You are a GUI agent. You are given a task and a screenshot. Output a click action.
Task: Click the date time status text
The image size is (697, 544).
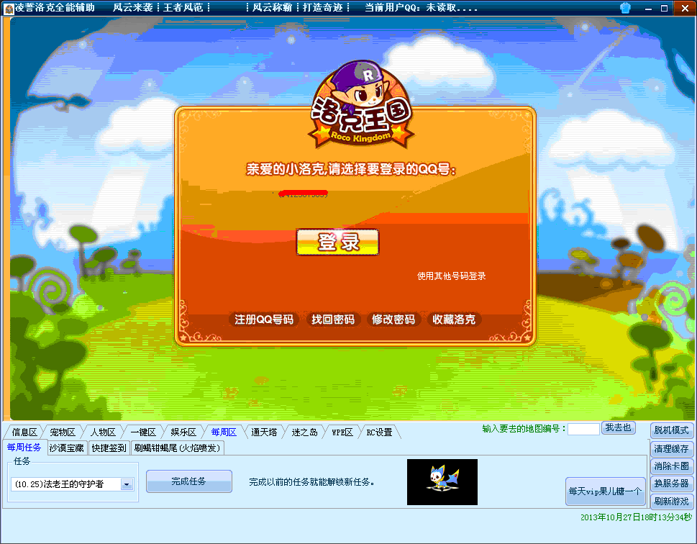(636, 517)
